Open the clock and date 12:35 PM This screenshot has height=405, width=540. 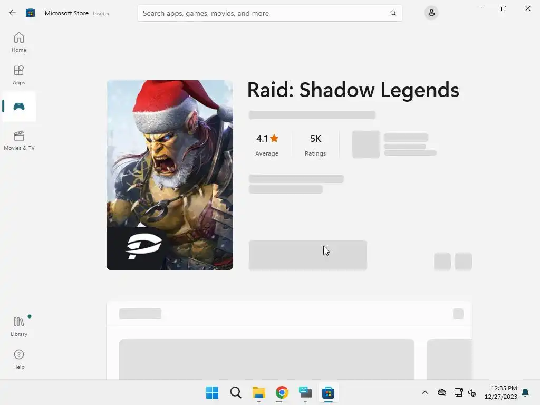(501, 392)
